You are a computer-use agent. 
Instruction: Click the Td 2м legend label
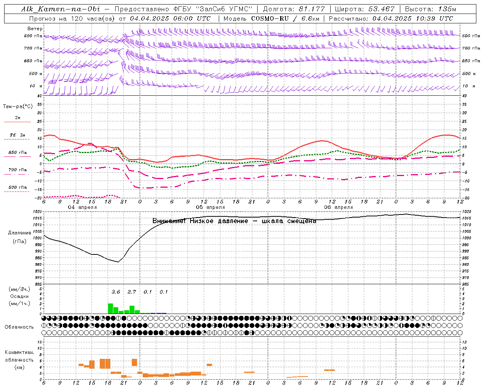[17, 135]
